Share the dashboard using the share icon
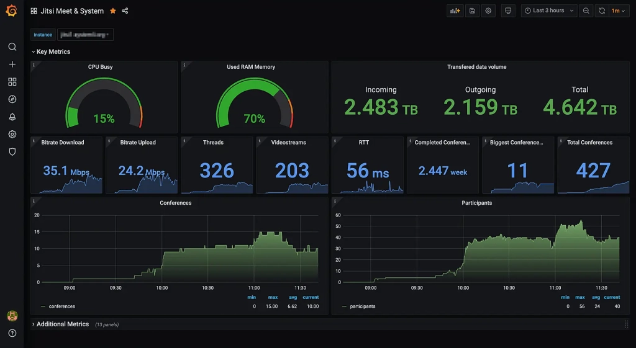The image size is (636, 348). point(125,11)
